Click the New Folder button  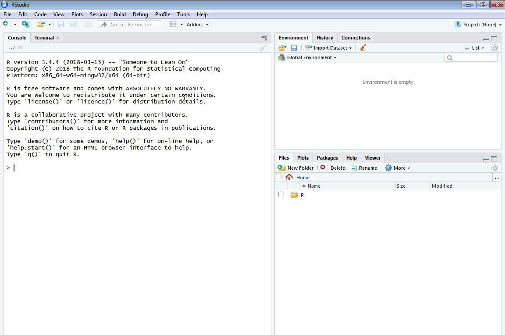[x=296, y=167]
